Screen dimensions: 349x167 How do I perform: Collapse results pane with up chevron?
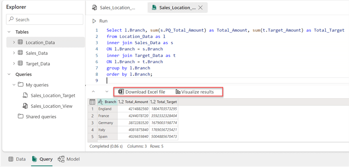pos(93,92)
